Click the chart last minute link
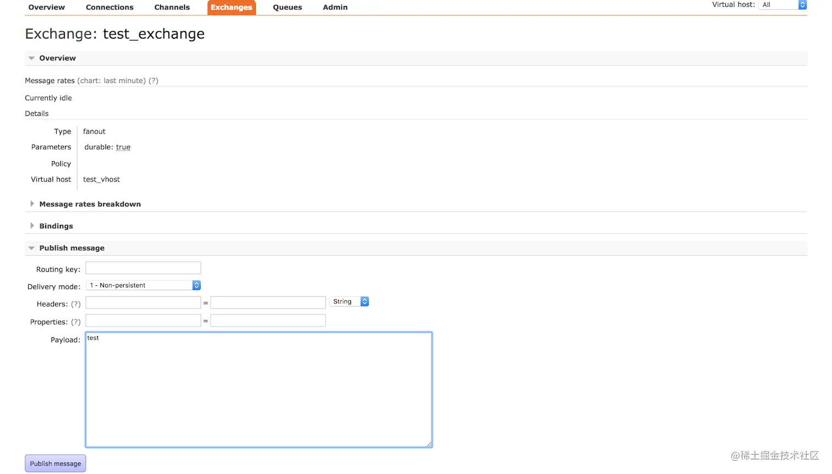The image size is (832, 474). 112,81
